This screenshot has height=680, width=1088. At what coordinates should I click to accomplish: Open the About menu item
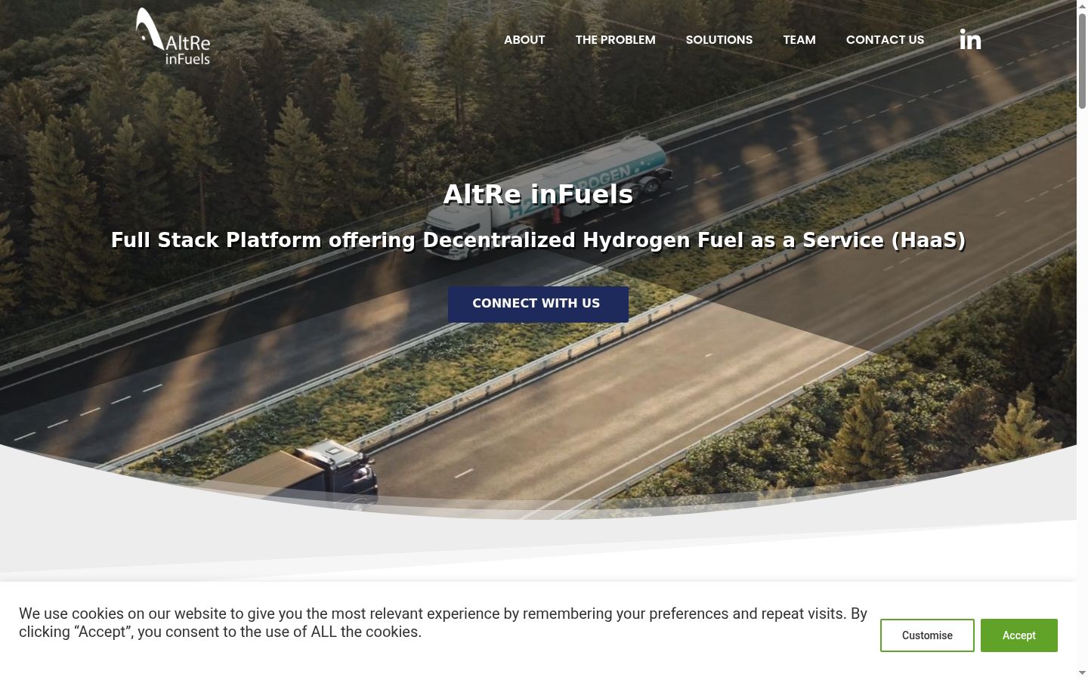pyautogui.click(x=524, y=40)
